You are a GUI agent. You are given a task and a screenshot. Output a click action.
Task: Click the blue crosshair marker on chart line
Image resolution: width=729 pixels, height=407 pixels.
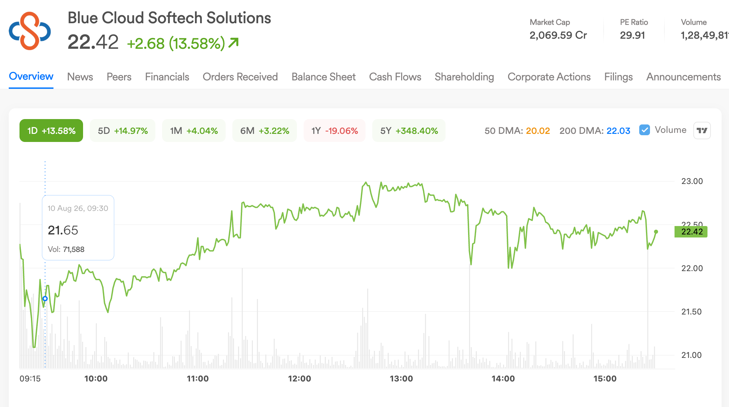tap(45, 299)
